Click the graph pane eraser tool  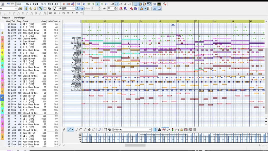[x=110, y=129]
